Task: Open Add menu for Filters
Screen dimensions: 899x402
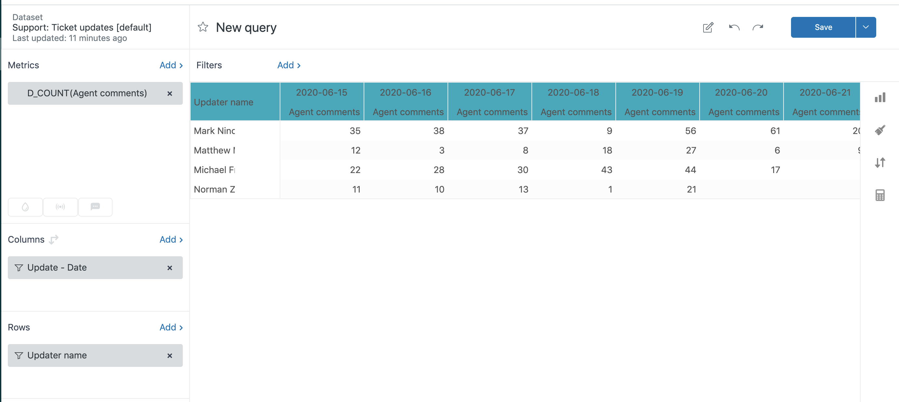Action: tap(288, 65)
